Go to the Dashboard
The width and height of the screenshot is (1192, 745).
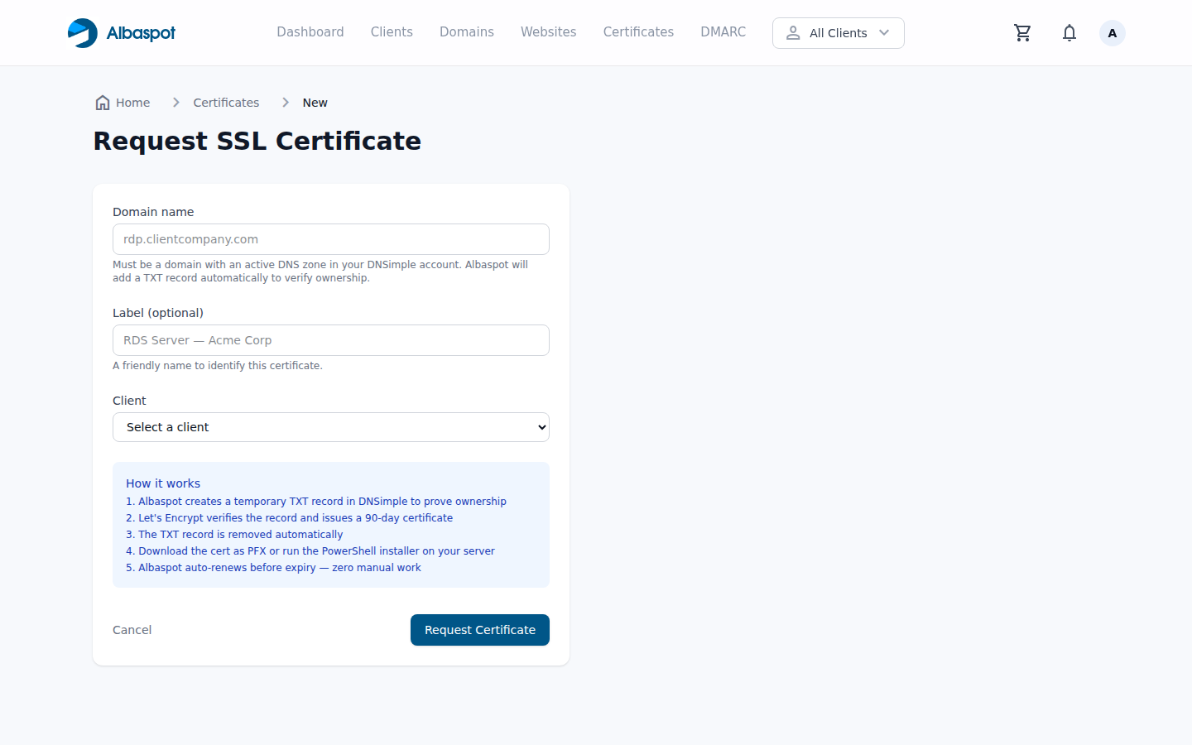pos(310,31)
